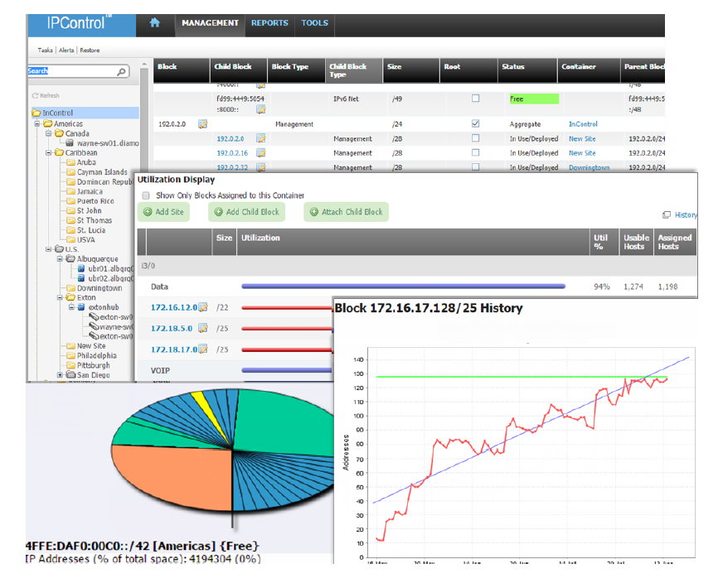
Task: Open the Reports menu
Action: tap(269, 23)
